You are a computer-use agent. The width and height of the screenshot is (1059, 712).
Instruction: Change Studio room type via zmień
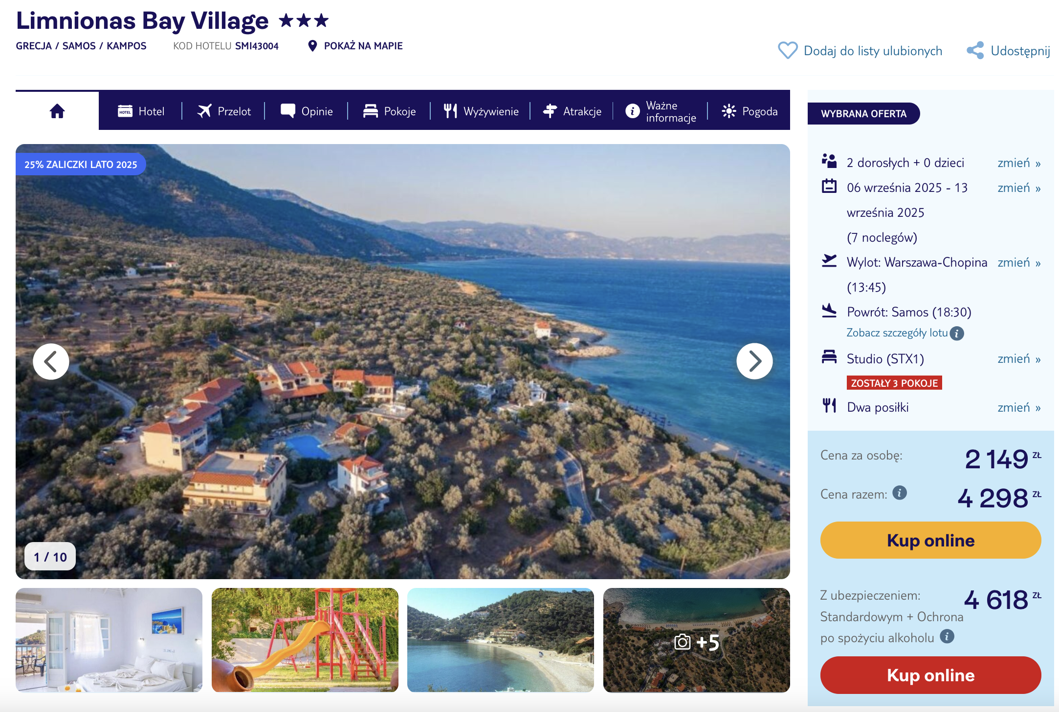point(1018,359)
